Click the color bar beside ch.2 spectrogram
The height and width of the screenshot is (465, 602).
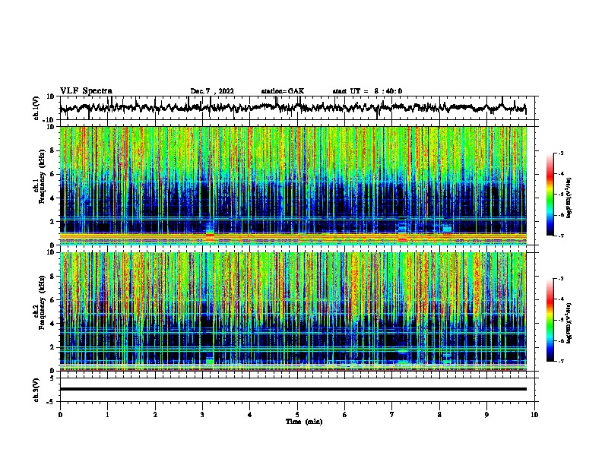coord(550,320)
